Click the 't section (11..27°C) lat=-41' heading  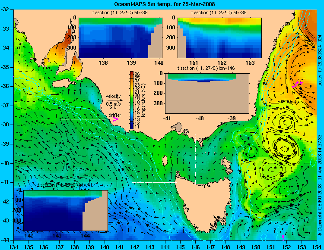click(65, 185)
